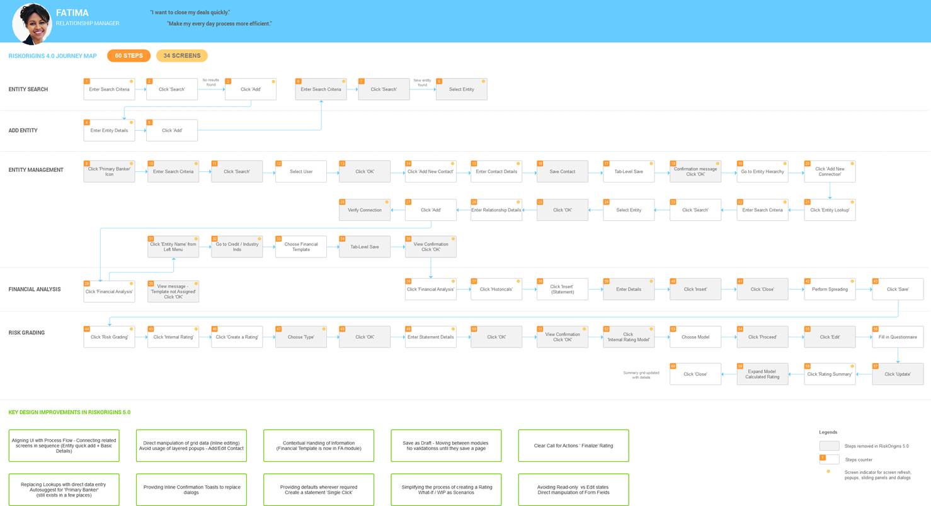Click the 'Expand Model Calculated Rating' step

pyautogui.click(x=763, y=374)
